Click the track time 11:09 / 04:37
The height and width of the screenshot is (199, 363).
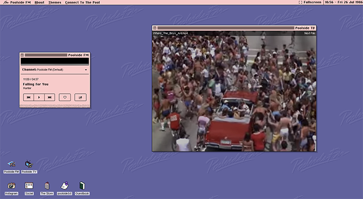pyautogui.click(x=31, y=79)
